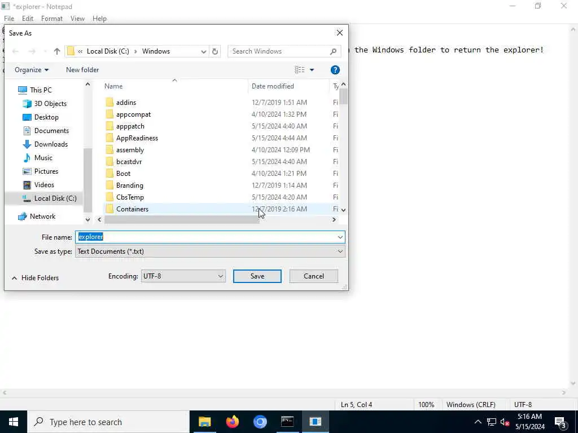The width and height of the screenshot is (578, 433).
Task: Open the Notepad Format menu
Action: (x=51, y=19)
